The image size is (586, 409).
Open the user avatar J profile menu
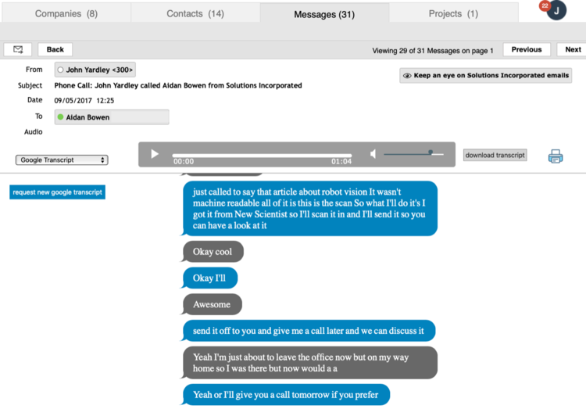click(557, 12)
